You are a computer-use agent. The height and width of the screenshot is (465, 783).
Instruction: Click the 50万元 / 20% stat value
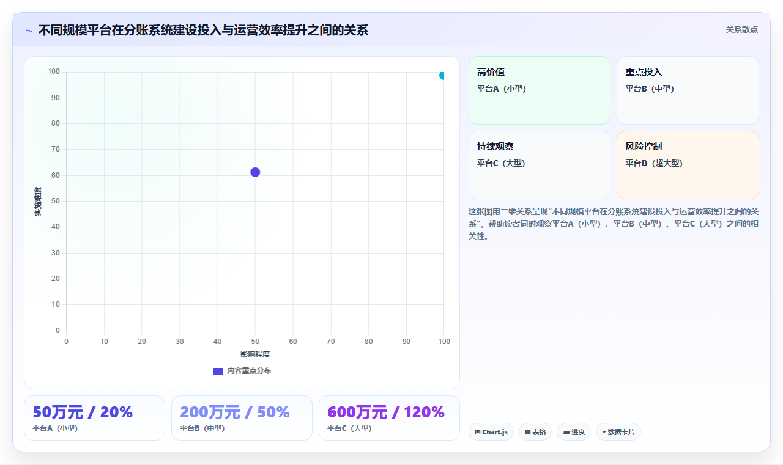pos(83,412)
